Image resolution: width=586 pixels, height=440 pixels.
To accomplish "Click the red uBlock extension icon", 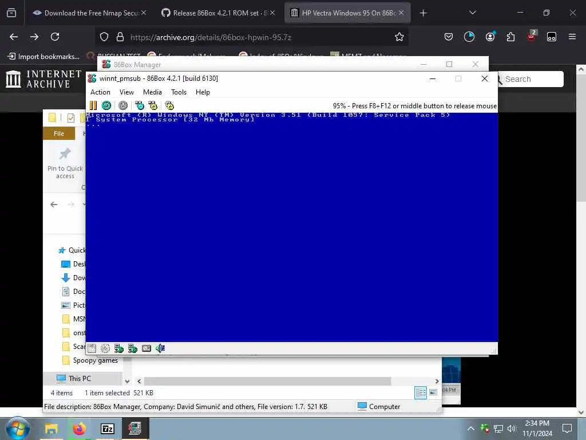I will [x=531, y=37].
